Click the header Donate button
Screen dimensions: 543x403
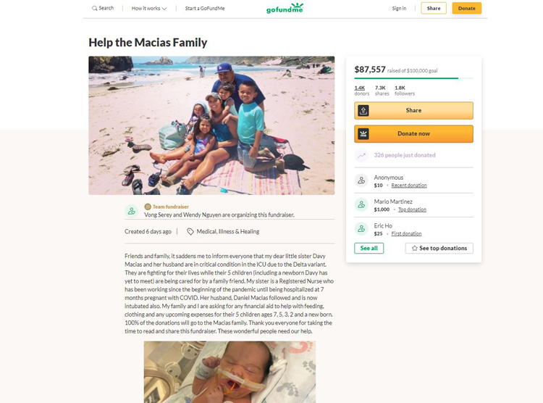466,8
